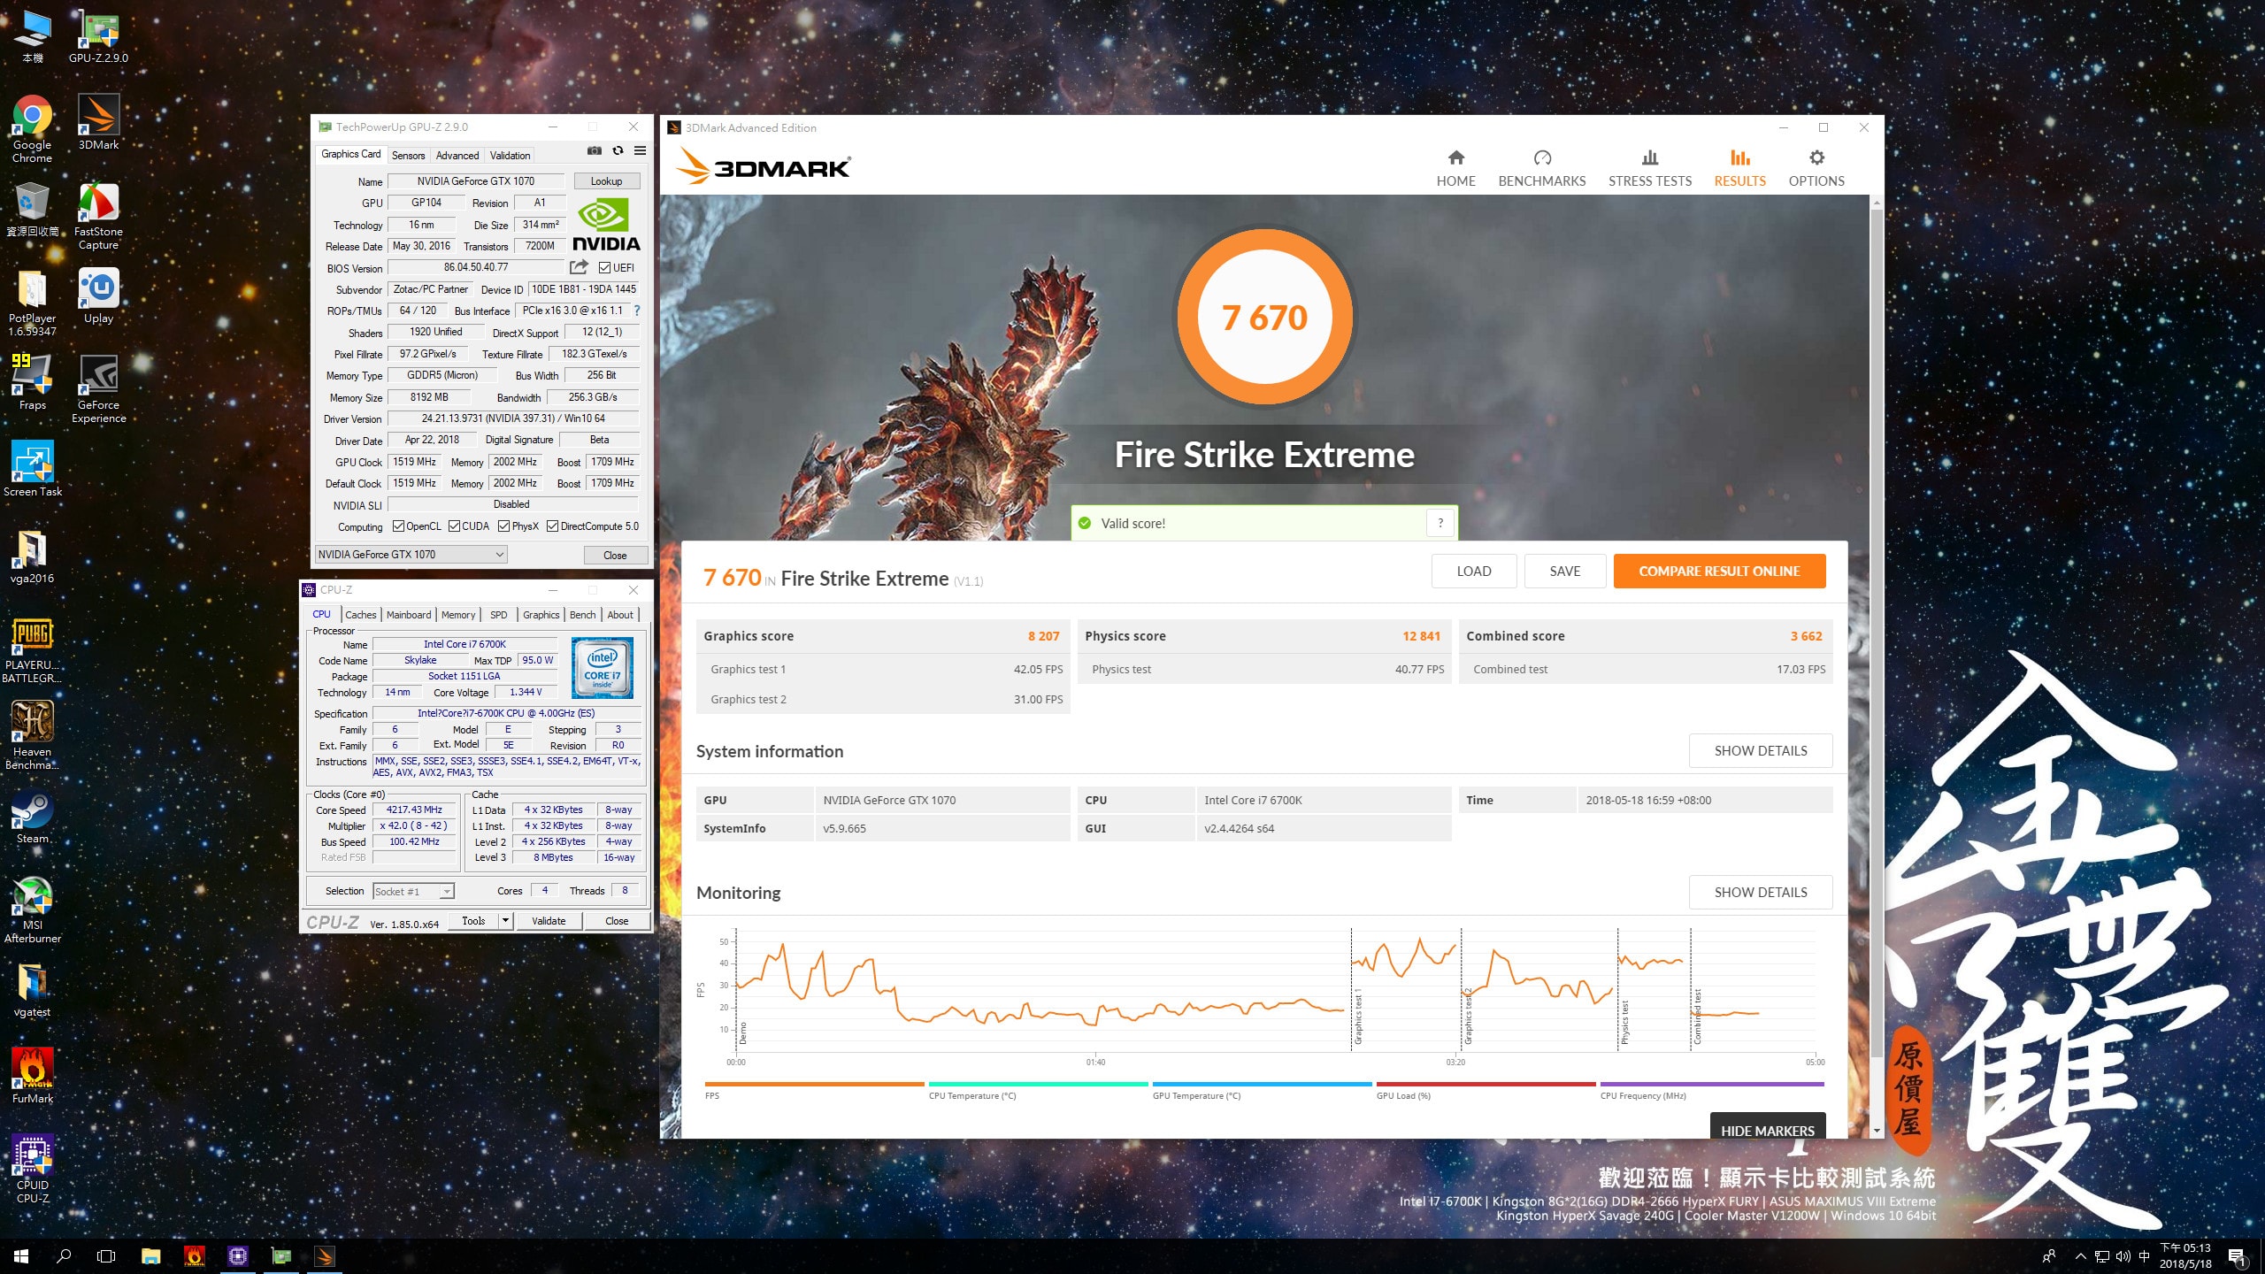Open the Stress Tests icon in 3DMark

(x=1649, y=158)
